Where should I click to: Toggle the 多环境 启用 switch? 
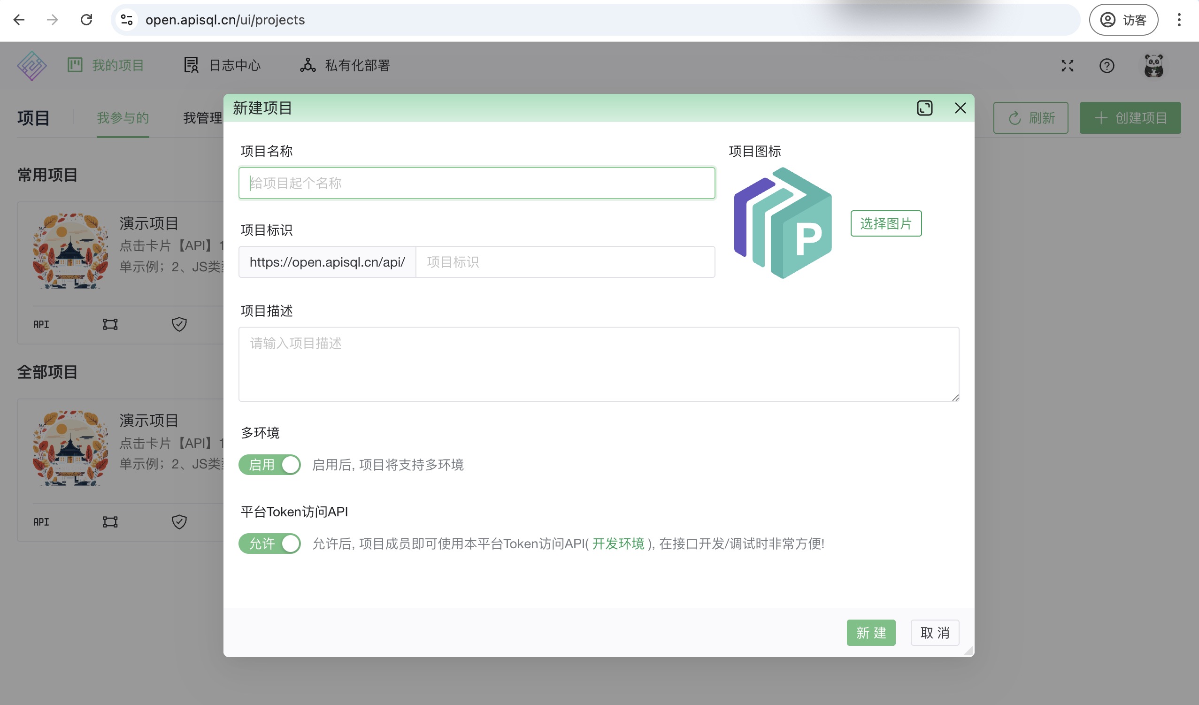pyautogui.click(x=269, y=465)
